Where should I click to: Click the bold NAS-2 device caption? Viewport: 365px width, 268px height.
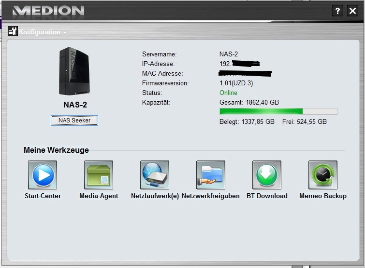click(75, 105)
